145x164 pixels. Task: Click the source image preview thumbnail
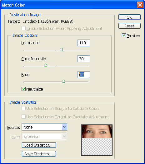[97, 140]
